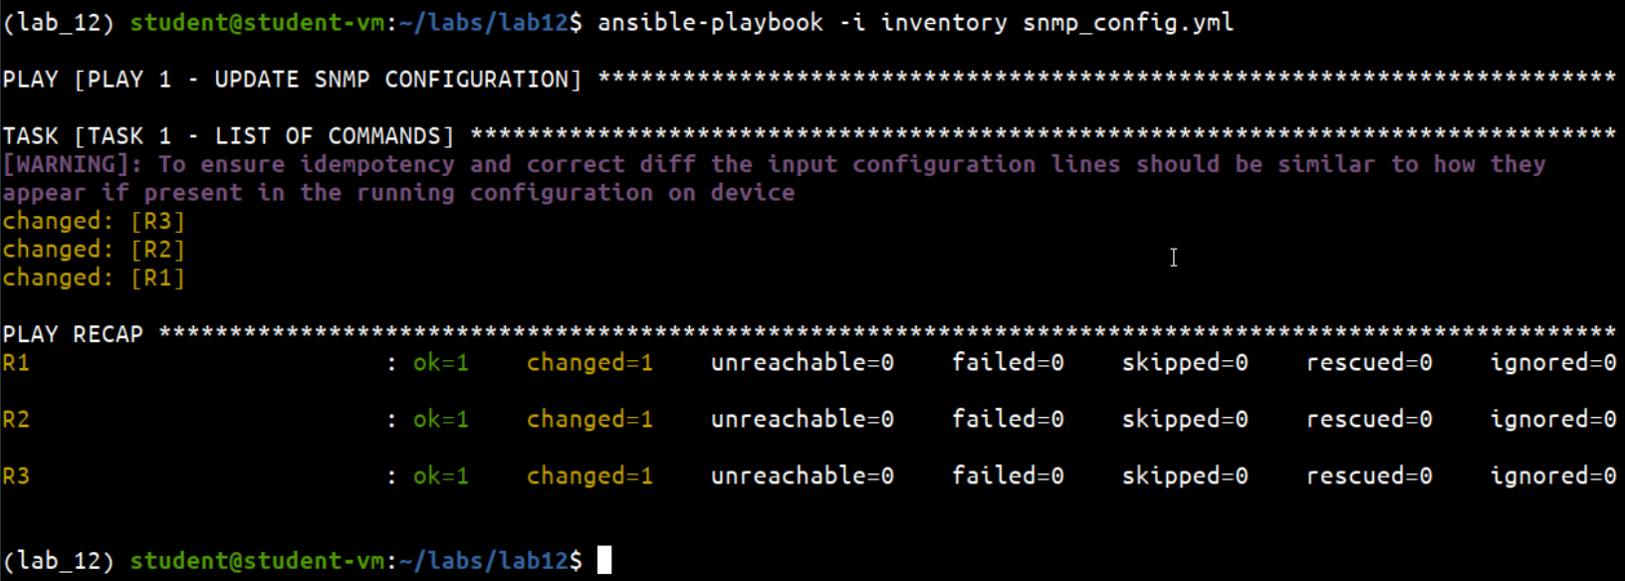Click the cursor block at bottom prompt

604,561
